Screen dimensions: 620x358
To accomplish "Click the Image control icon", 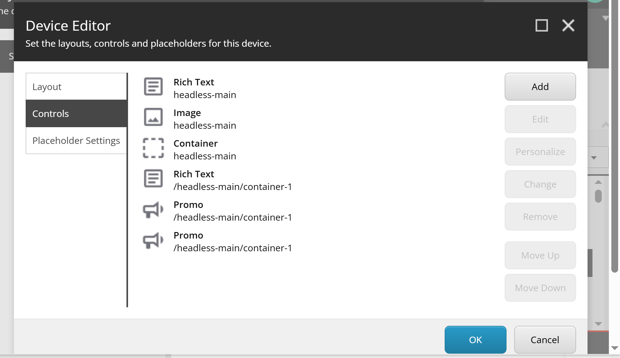I will 153,117.
